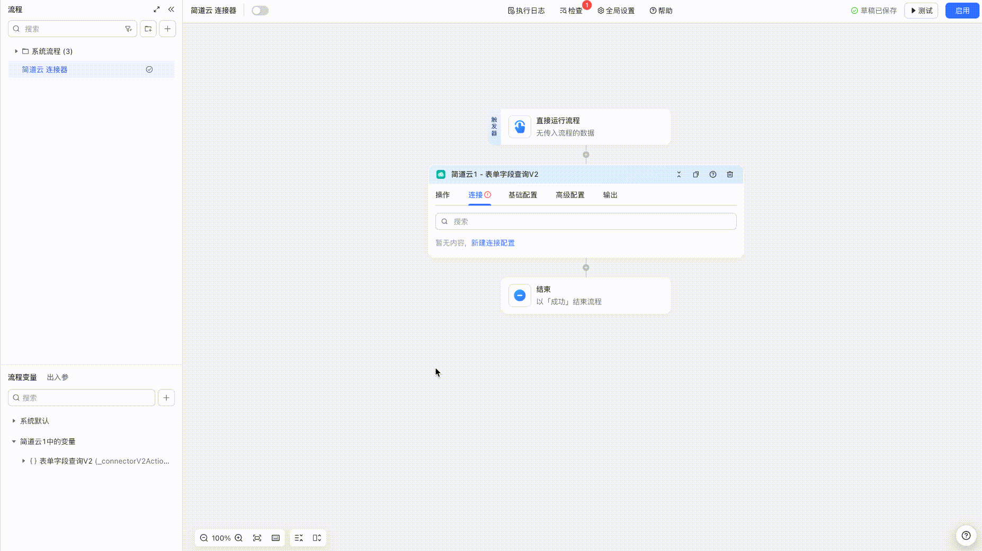Click the trigger hand icon of 直接运行流程
Screen dimensions: 982x551
click(x=520, y=127)
